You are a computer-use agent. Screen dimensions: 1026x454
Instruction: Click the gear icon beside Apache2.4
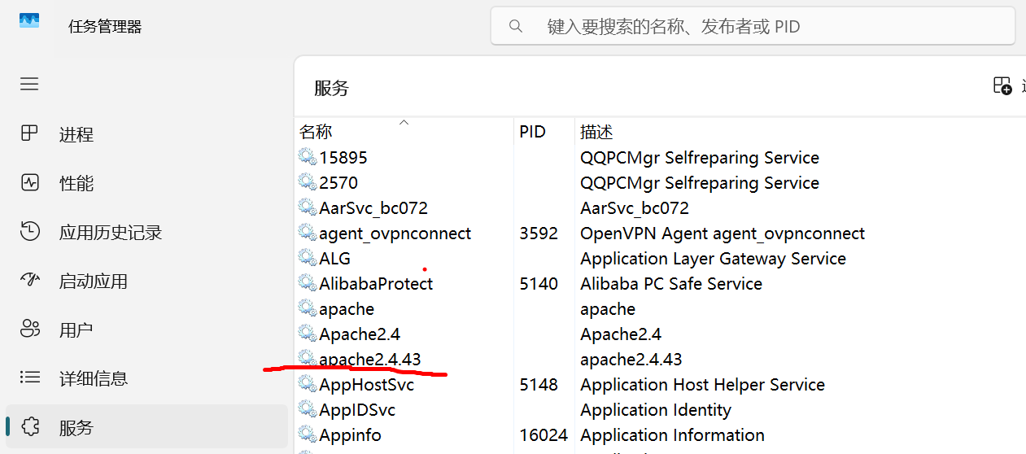coord(307,334)
